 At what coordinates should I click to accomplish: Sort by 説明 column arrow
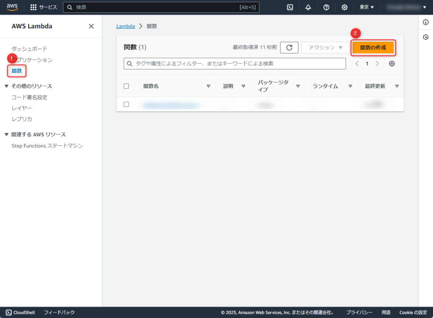point(243,86)
